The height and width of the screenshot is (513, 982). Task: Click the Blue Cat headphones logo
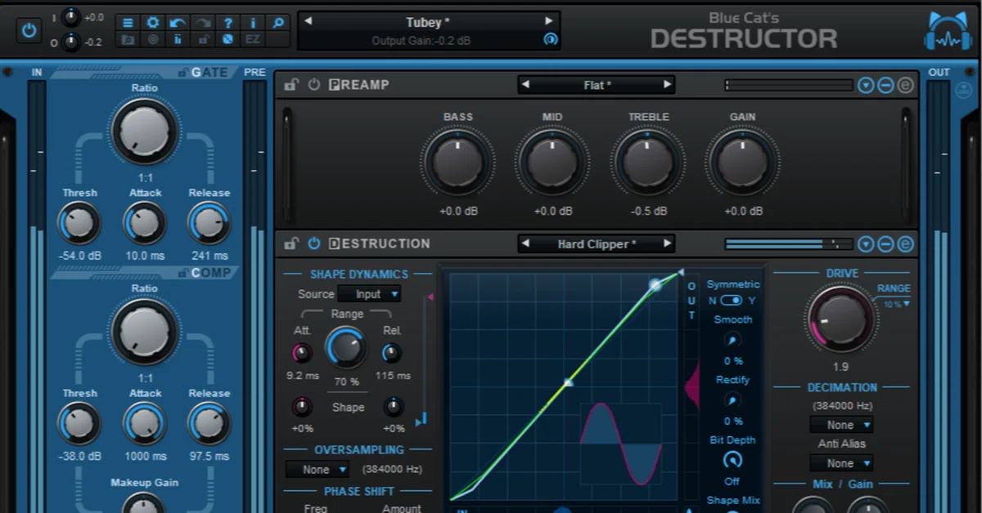coord(946,33)
